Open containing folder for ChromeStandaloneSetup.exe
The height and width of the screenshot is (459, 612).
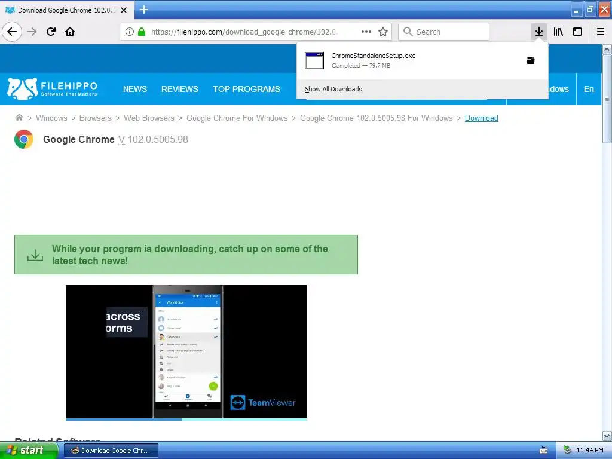[x=531, y=60]
